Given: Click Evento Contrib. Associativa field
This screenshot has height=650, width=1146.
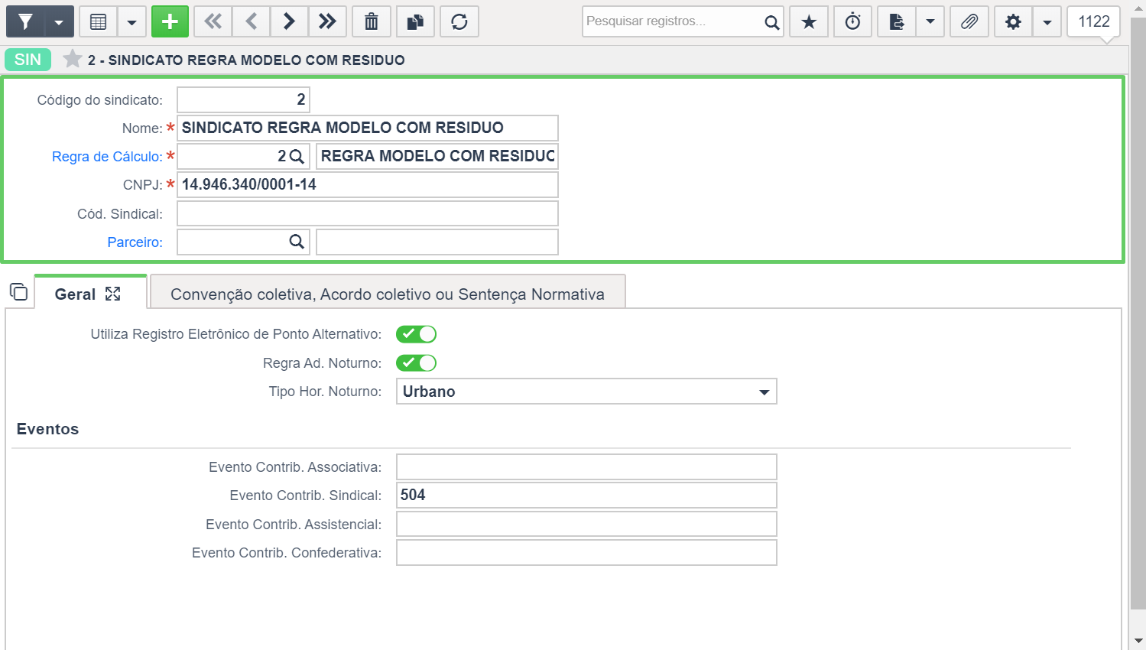Looking at the screenshot, I should pos(586,467).
